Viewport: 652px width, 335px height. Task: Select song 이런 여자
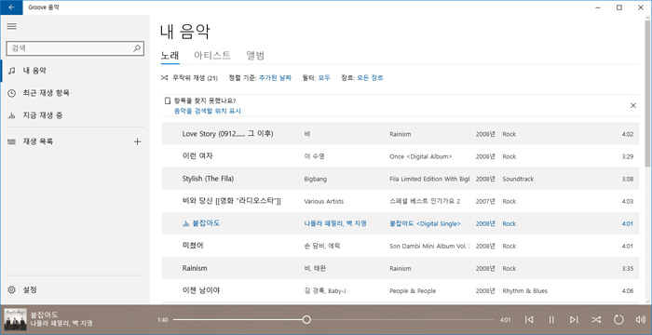point(400,156)
